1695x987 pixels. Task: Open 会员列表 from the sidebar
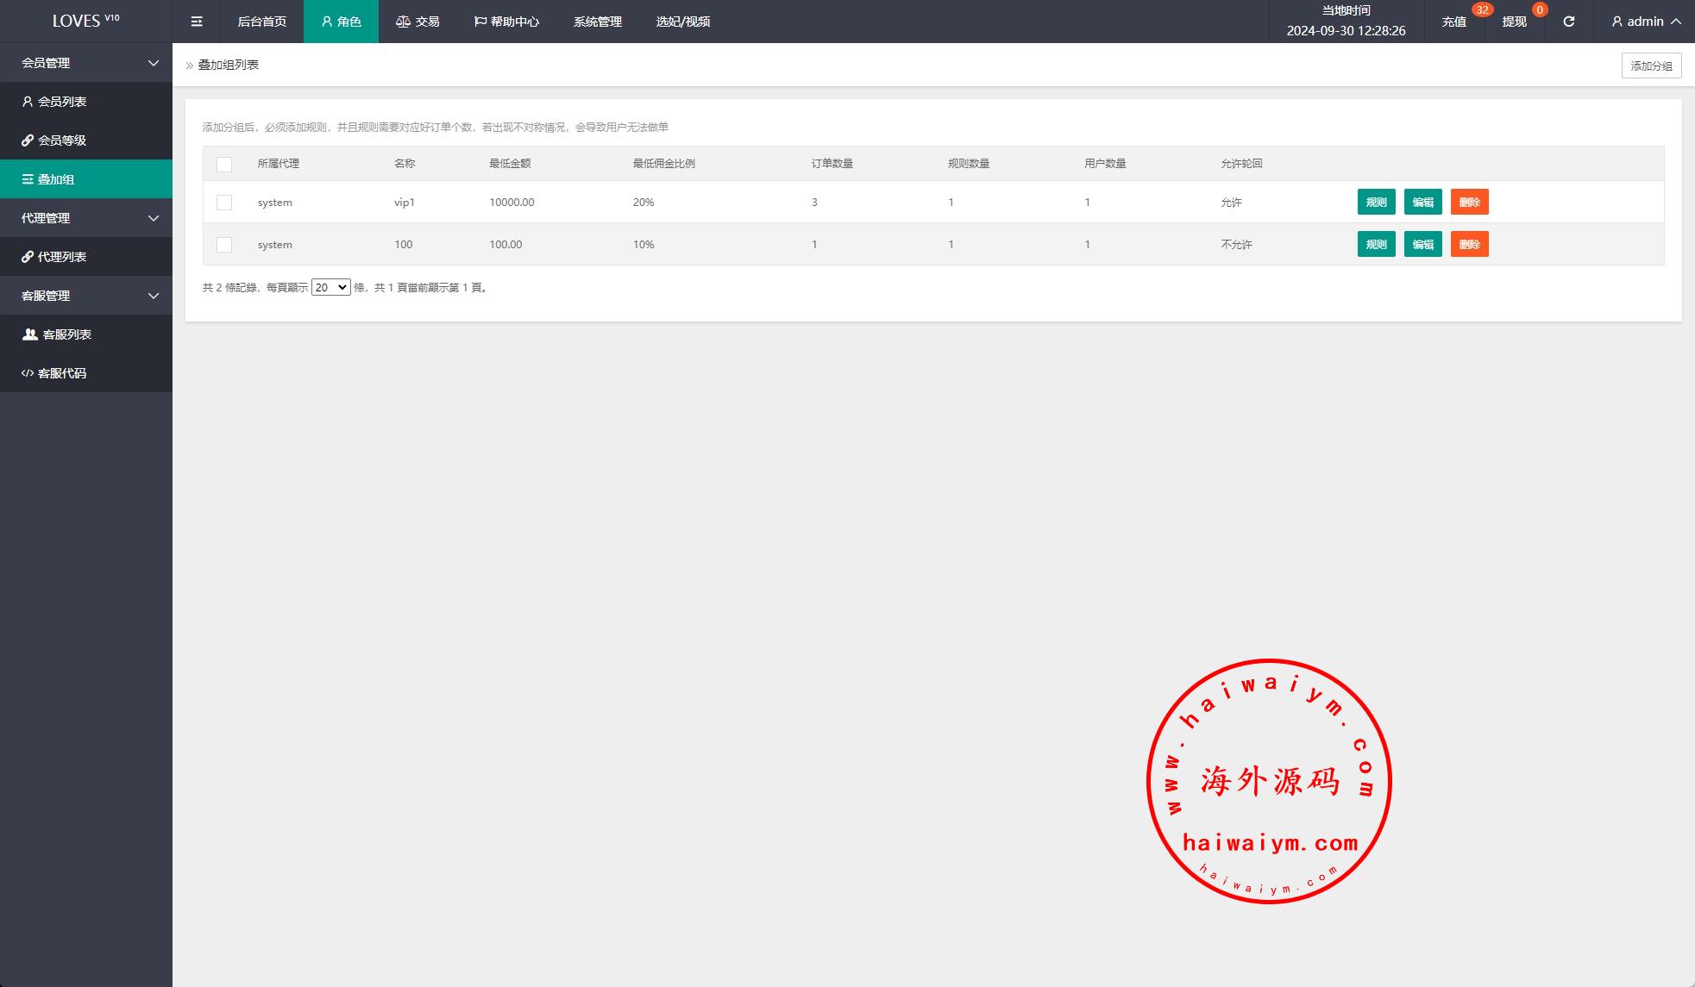(62, 102)
